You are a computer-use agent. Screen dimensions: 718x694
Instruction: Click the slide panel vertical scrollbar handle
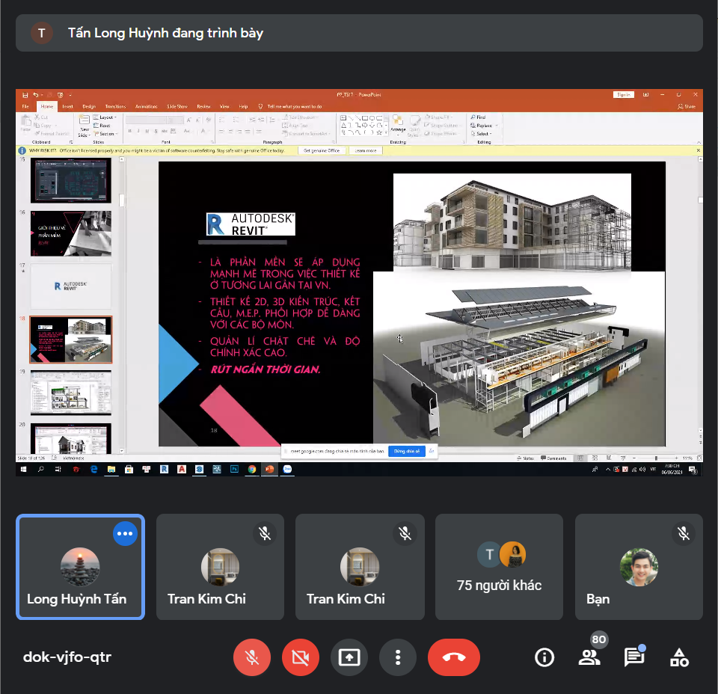tap(122, 200)
